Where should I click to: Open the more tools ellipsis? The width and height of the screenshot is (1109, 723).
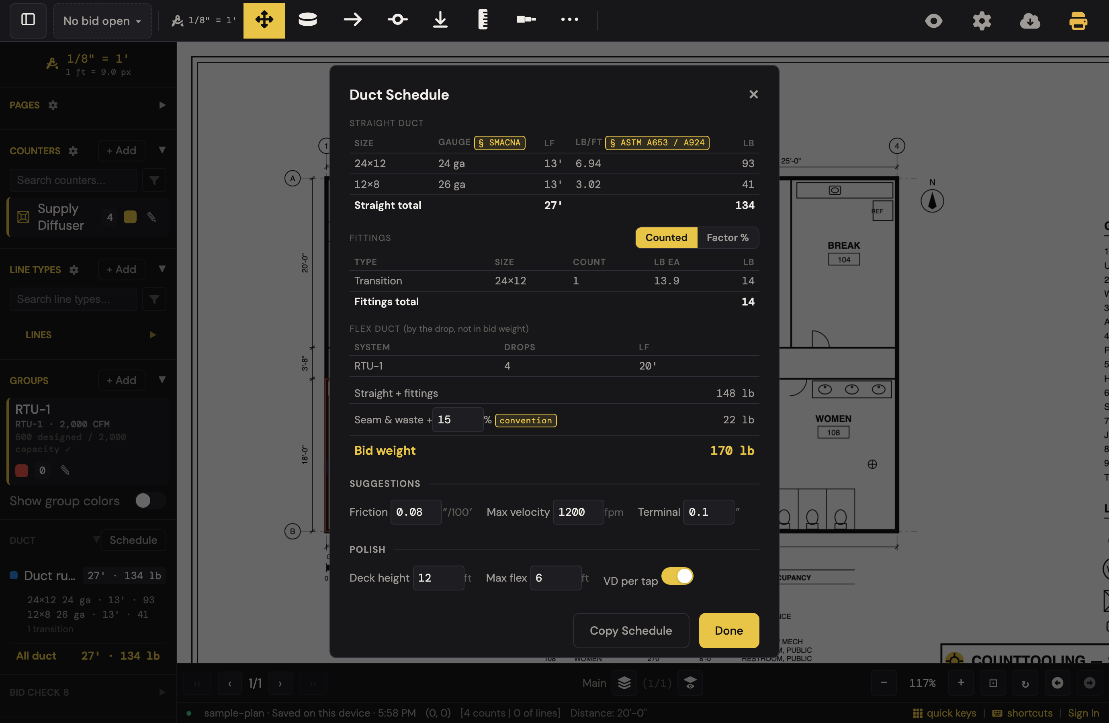point(569,20)
